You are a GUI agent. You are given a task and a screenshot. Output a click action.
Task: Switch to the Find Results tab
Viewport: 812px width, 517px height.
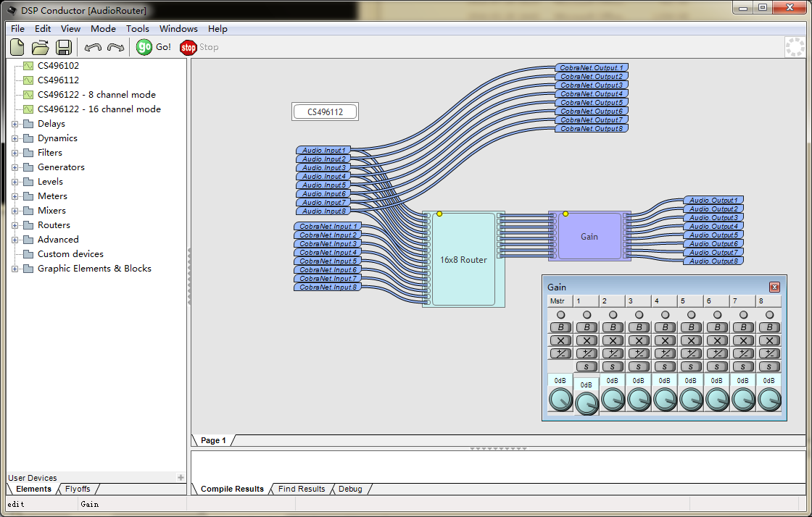pos(302,489)
